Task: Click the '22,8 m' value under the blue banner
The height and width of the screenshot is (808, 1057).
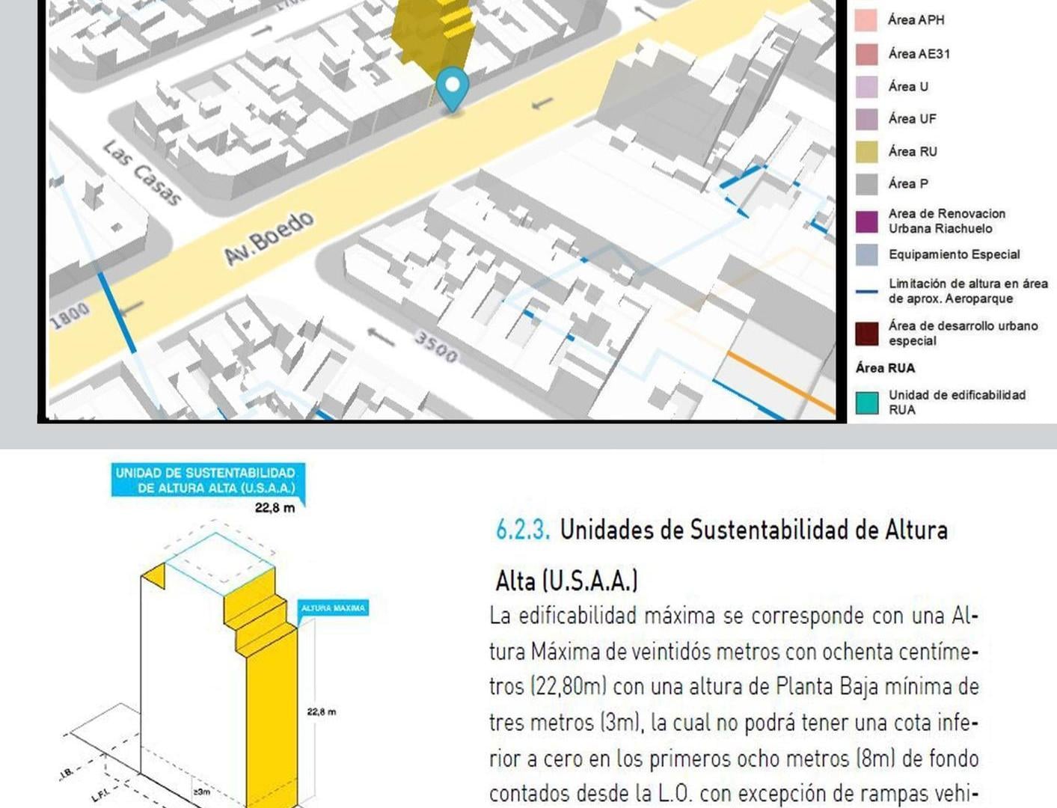Action: 275,508
